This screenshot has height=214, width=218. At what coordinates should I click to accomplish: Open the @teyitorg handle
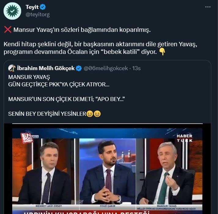tap(38, 14)
